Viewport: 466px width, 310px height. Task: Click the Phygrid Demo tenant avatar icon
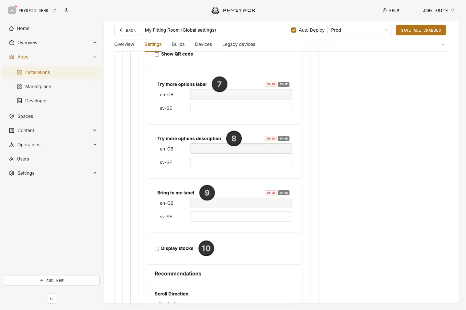12,10
